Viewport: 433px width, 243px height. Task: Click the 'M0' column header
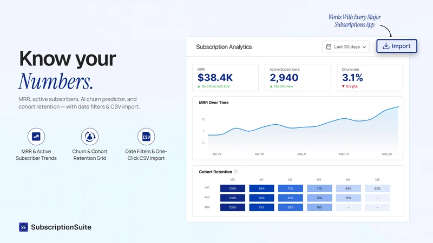coord(233,180)
